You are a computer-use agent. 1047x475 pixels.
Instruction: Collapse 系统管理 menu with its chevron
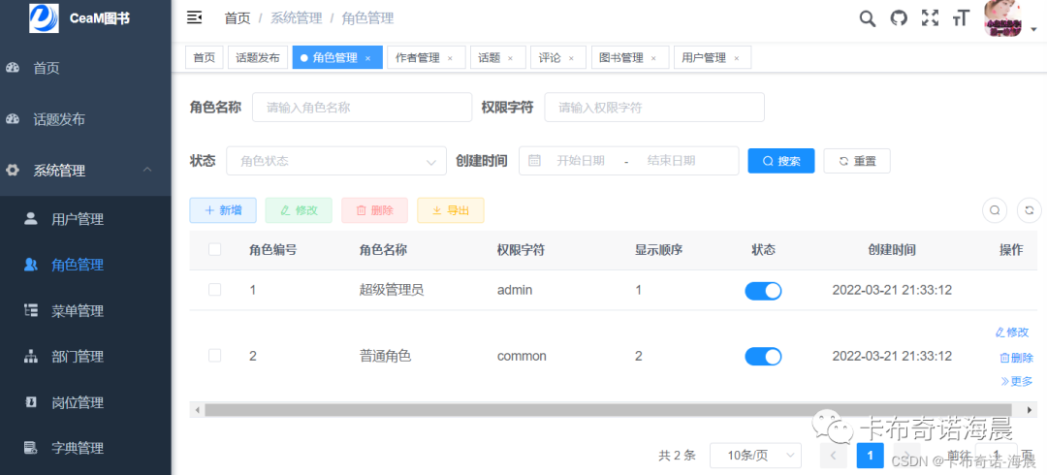(x=147, y=171)
